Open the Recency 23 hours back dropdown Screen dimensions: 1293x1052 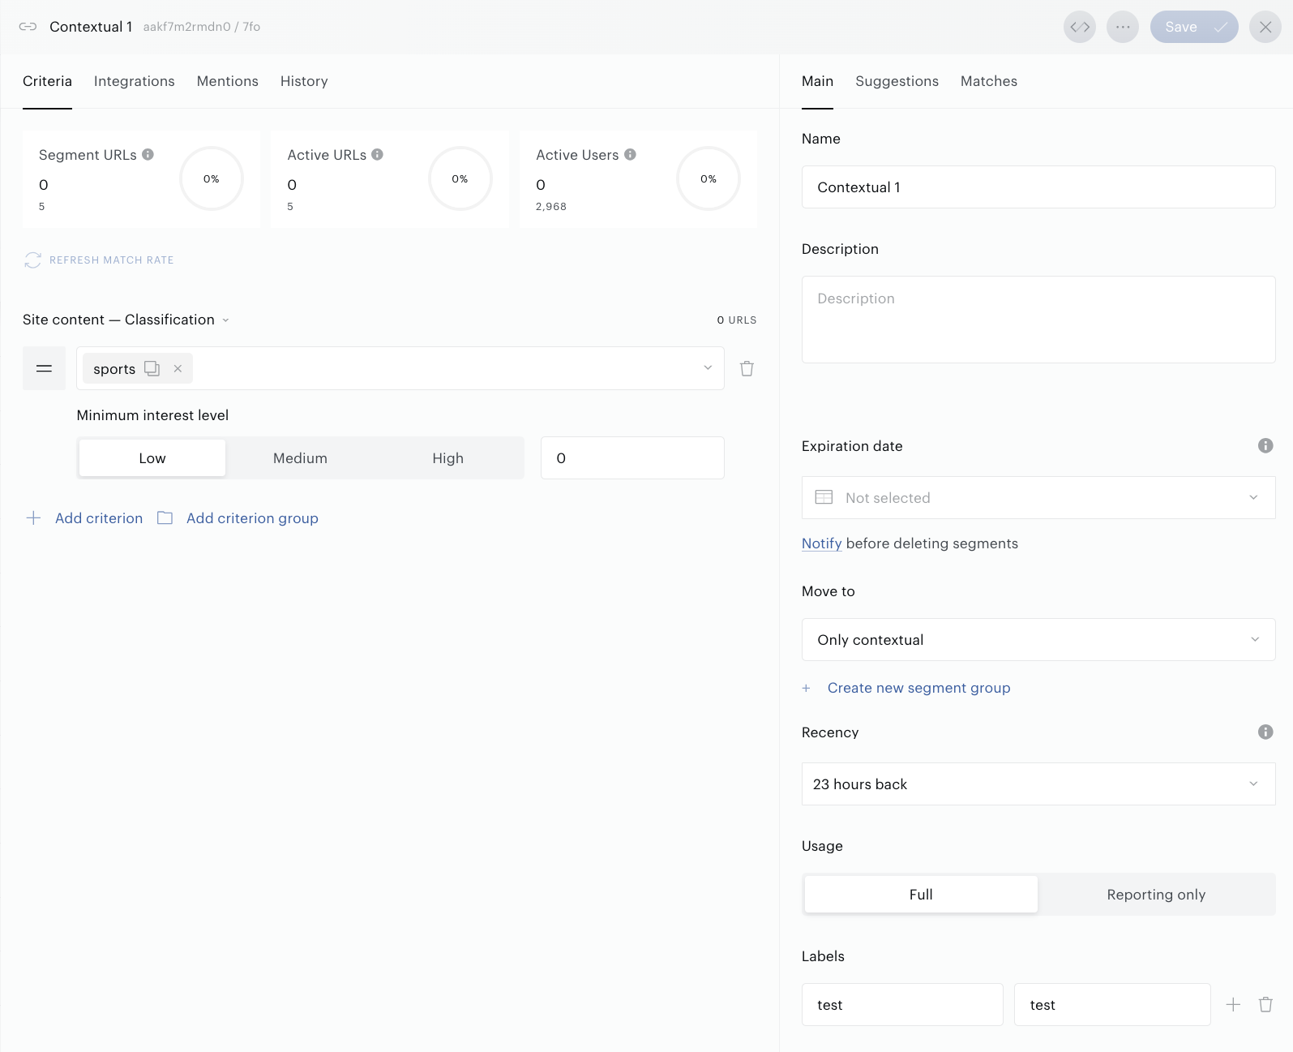[x=1038, y=784]
